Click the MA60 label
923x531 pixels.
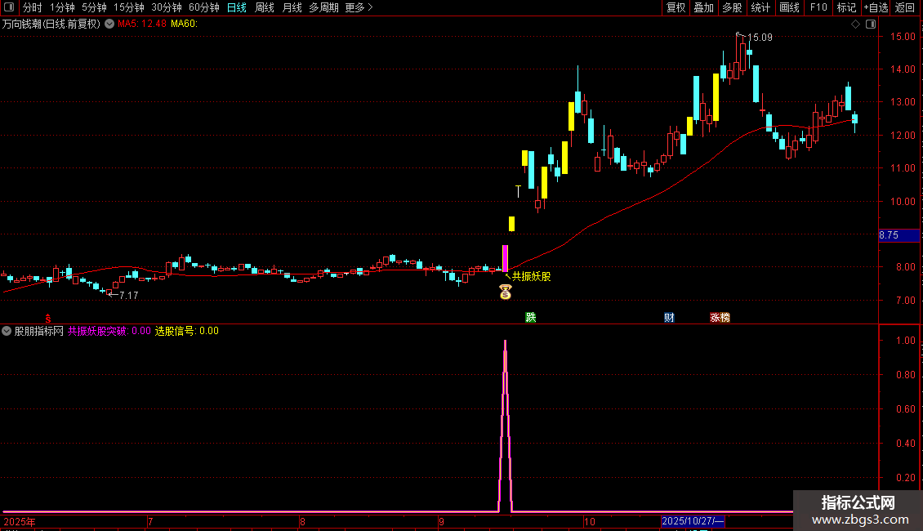[x=184, y=25]
